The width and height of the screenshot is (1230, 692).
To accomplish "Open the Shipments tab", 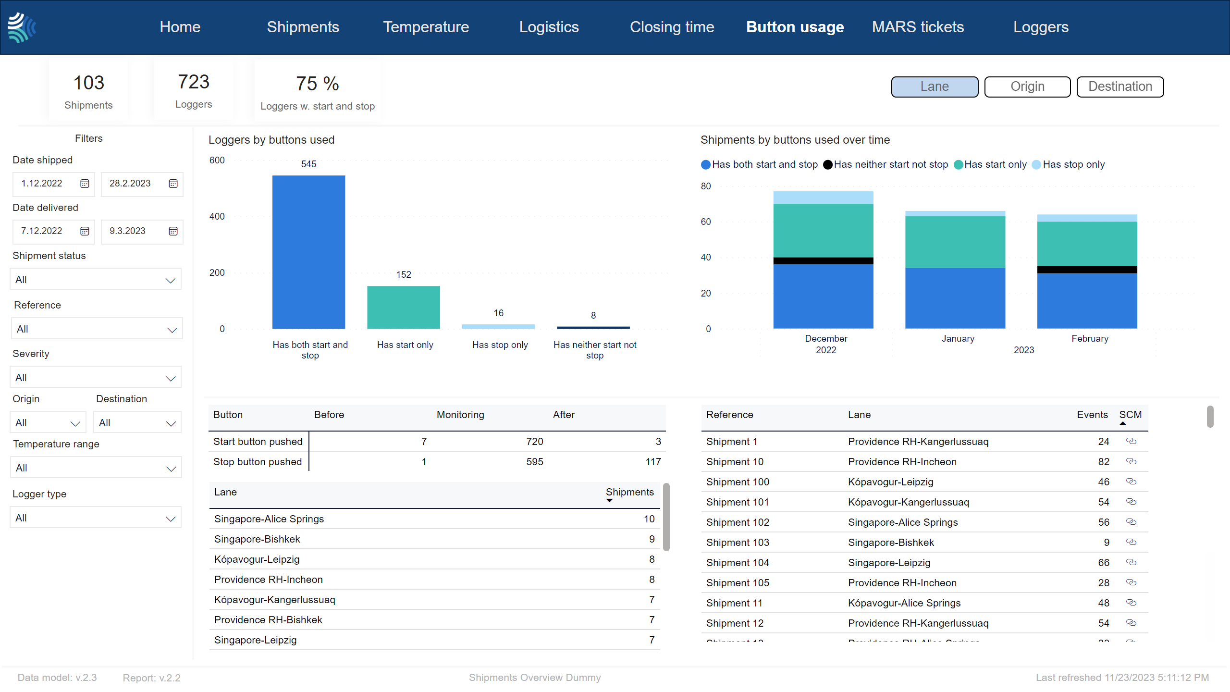I will point(303,27).
